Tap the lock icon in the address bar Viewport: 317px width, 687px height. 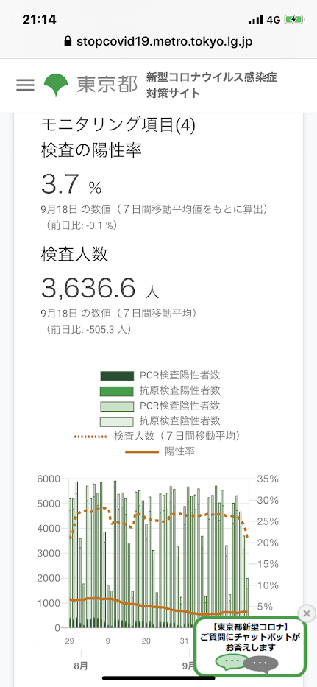pyautogui.click(x=68, y=42)
